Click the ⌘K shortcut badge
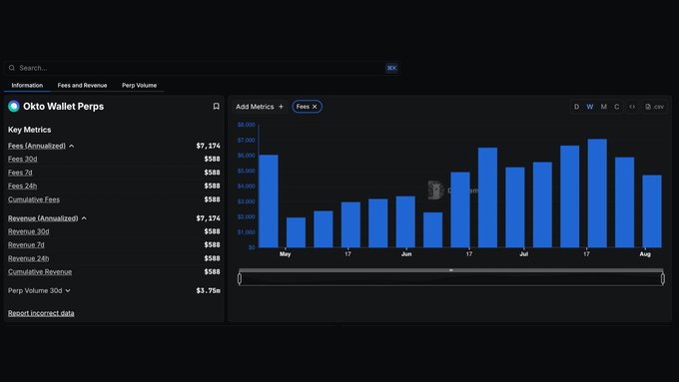The height and width of the screenshot is (382, 679). (391, 68)
